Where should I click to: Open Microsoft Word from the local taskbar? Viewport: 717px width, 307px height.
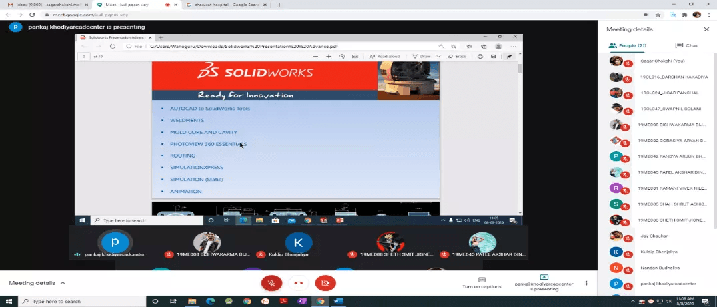click(339, 302)
